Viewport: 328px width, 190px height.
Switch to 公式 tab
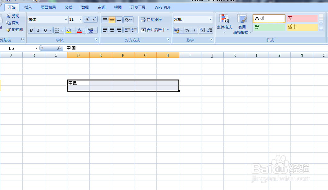pos(69,7)
